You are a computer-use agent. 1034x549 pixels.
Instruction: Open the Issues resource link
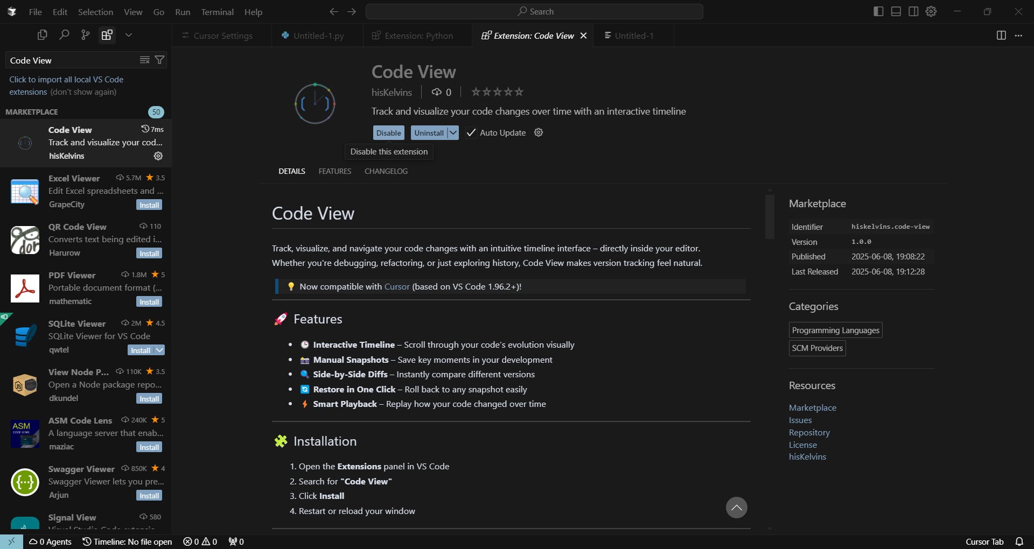[x=800, y=420]
